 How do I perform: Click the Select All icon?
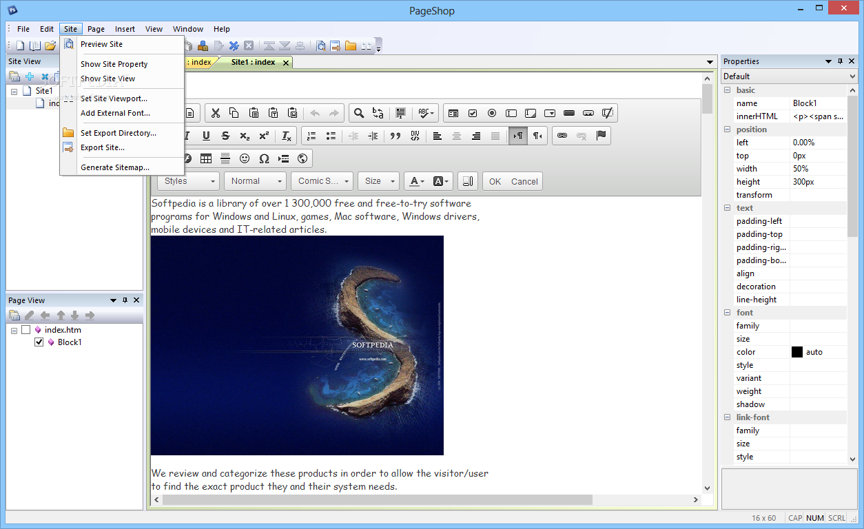(401, 113)
